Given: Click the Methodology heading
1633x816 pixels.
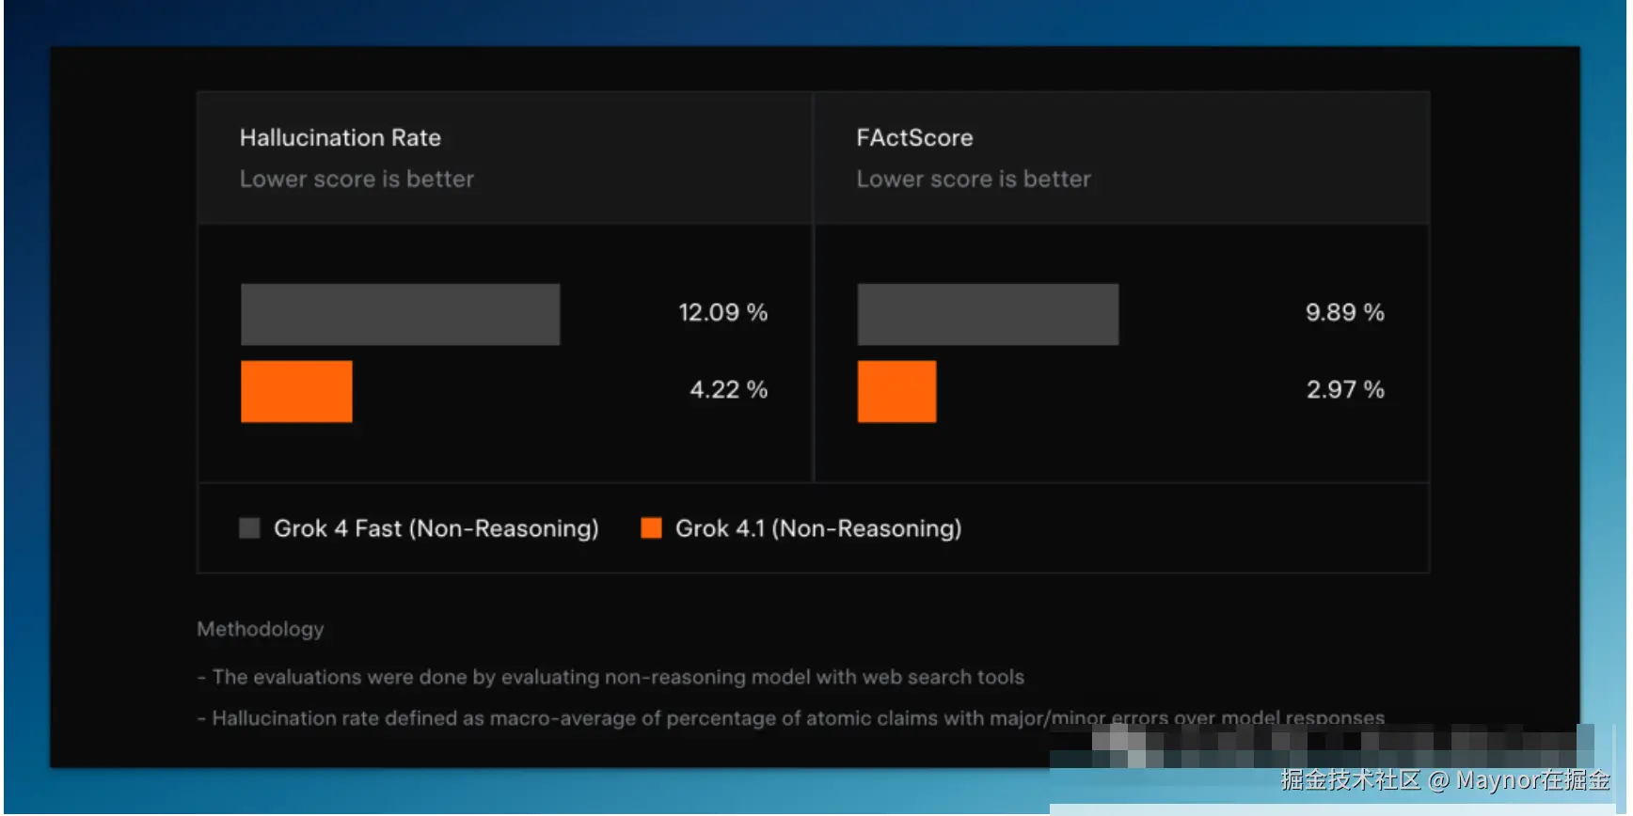Looking at the screenshot, I should click(261, 630).
